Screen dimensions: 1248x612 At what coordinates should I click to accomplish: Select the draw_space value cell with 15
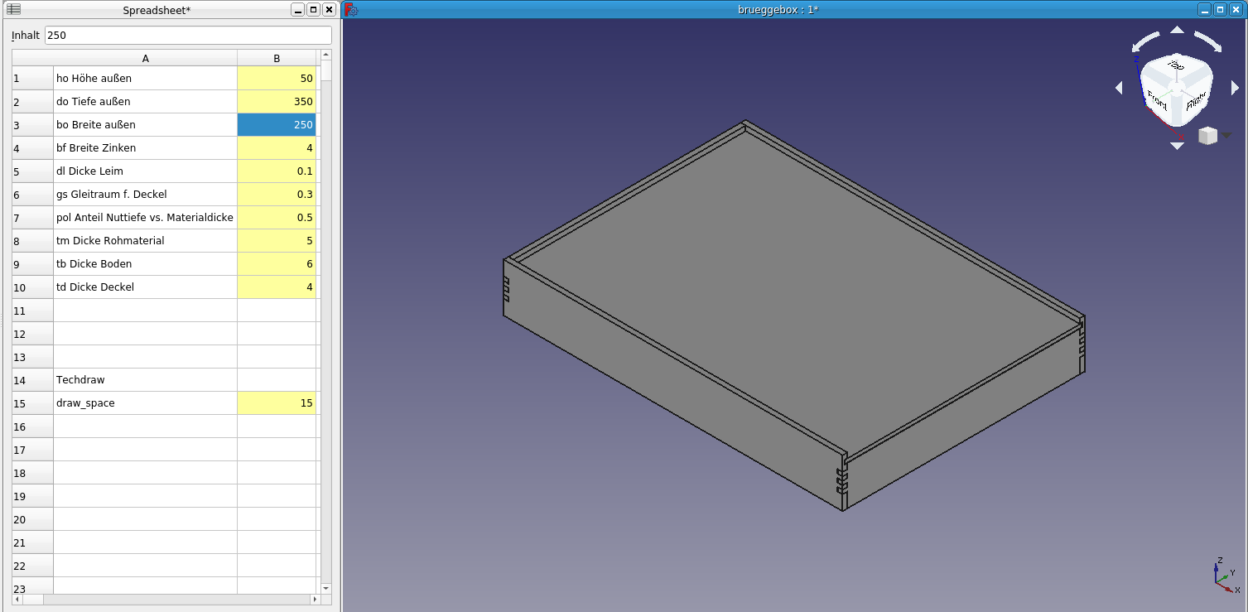tap(277, 403)
